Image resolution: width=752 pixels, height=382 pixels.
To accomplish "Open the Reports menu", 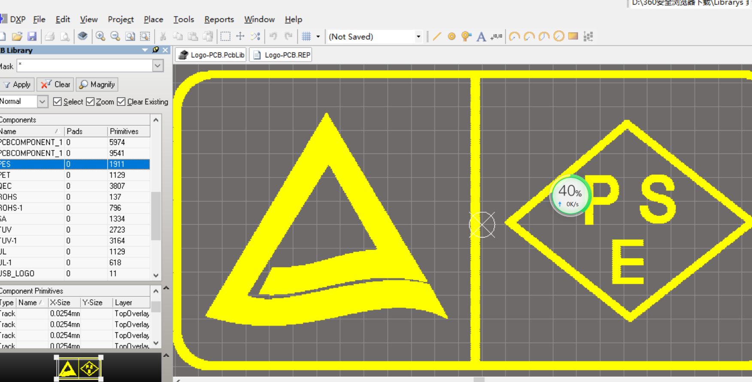I will [219, 19].
